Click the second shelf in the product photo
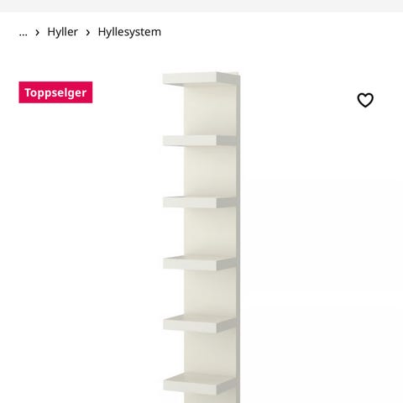The image size is (403, 403). click(199, 140)
